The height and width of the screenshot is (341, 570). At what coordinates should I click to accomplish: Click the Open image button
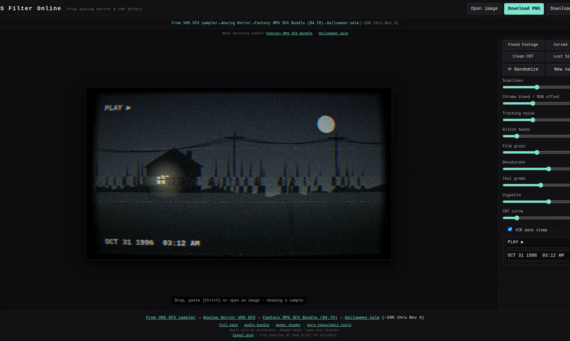[484, 9]
